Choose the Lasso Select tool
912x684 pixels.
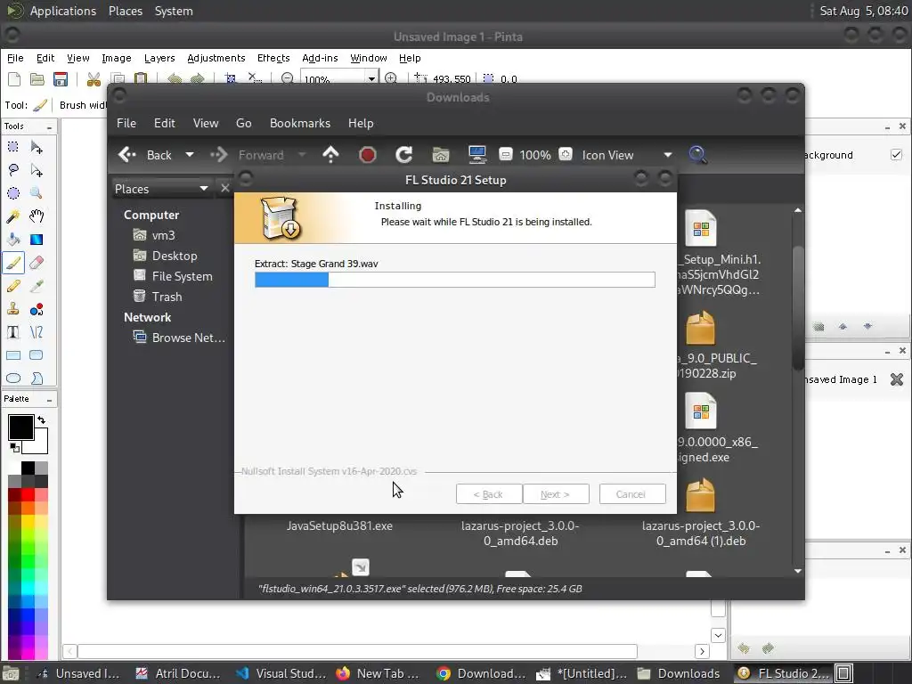(x=12, y=170)
